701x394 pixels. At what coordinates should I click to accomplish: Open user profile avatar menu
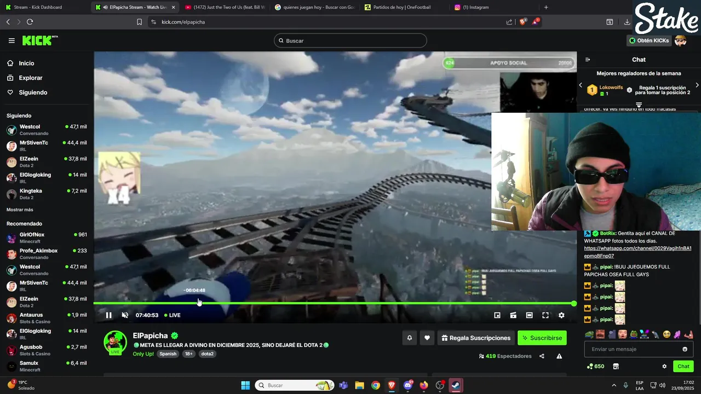pos(681,40)
